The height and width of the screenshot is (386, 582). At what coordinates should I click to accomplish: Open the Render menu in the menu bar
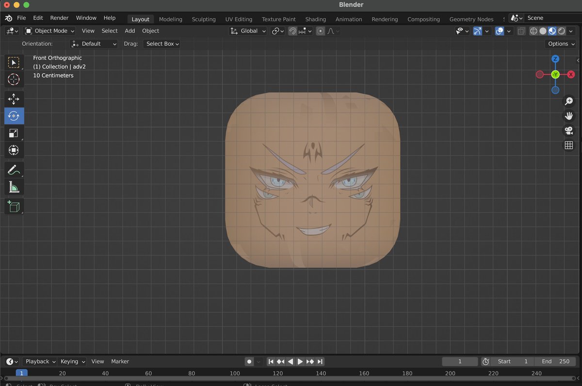[x=59, y=17]
